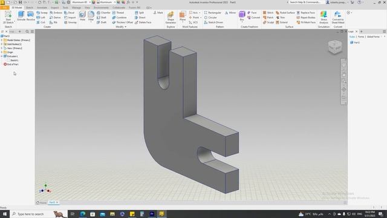Click the Import command

[x=70, y=18]
